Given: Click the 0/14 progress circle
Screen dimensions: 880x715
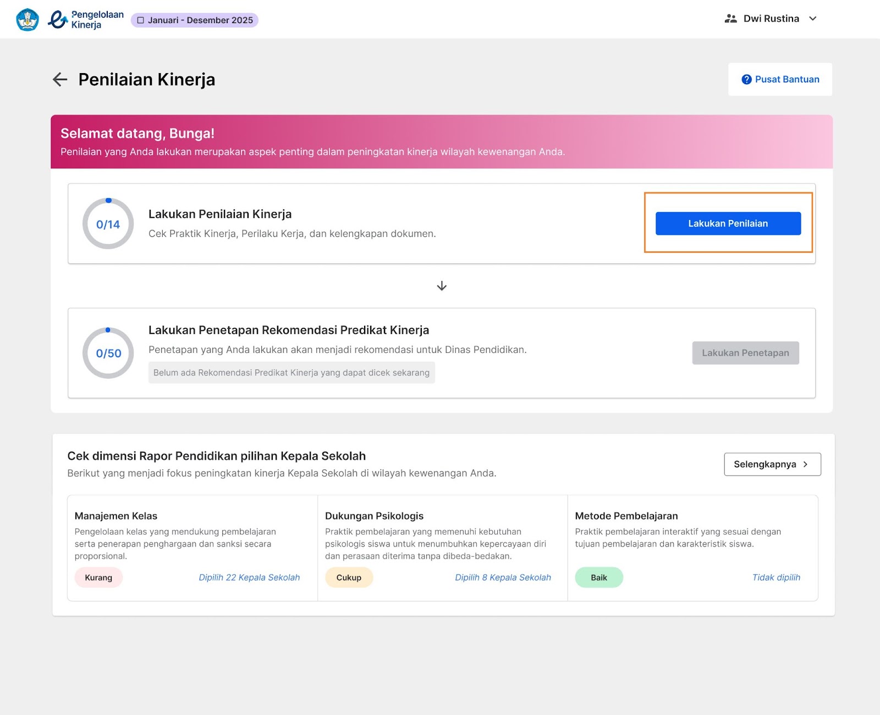Looking at the screenshot, I should tap(108, 224).
